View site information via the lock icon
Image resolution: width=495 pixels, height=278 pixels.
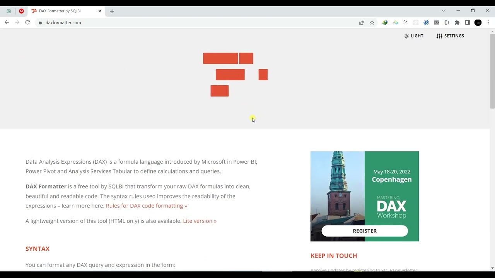(40, 22)
